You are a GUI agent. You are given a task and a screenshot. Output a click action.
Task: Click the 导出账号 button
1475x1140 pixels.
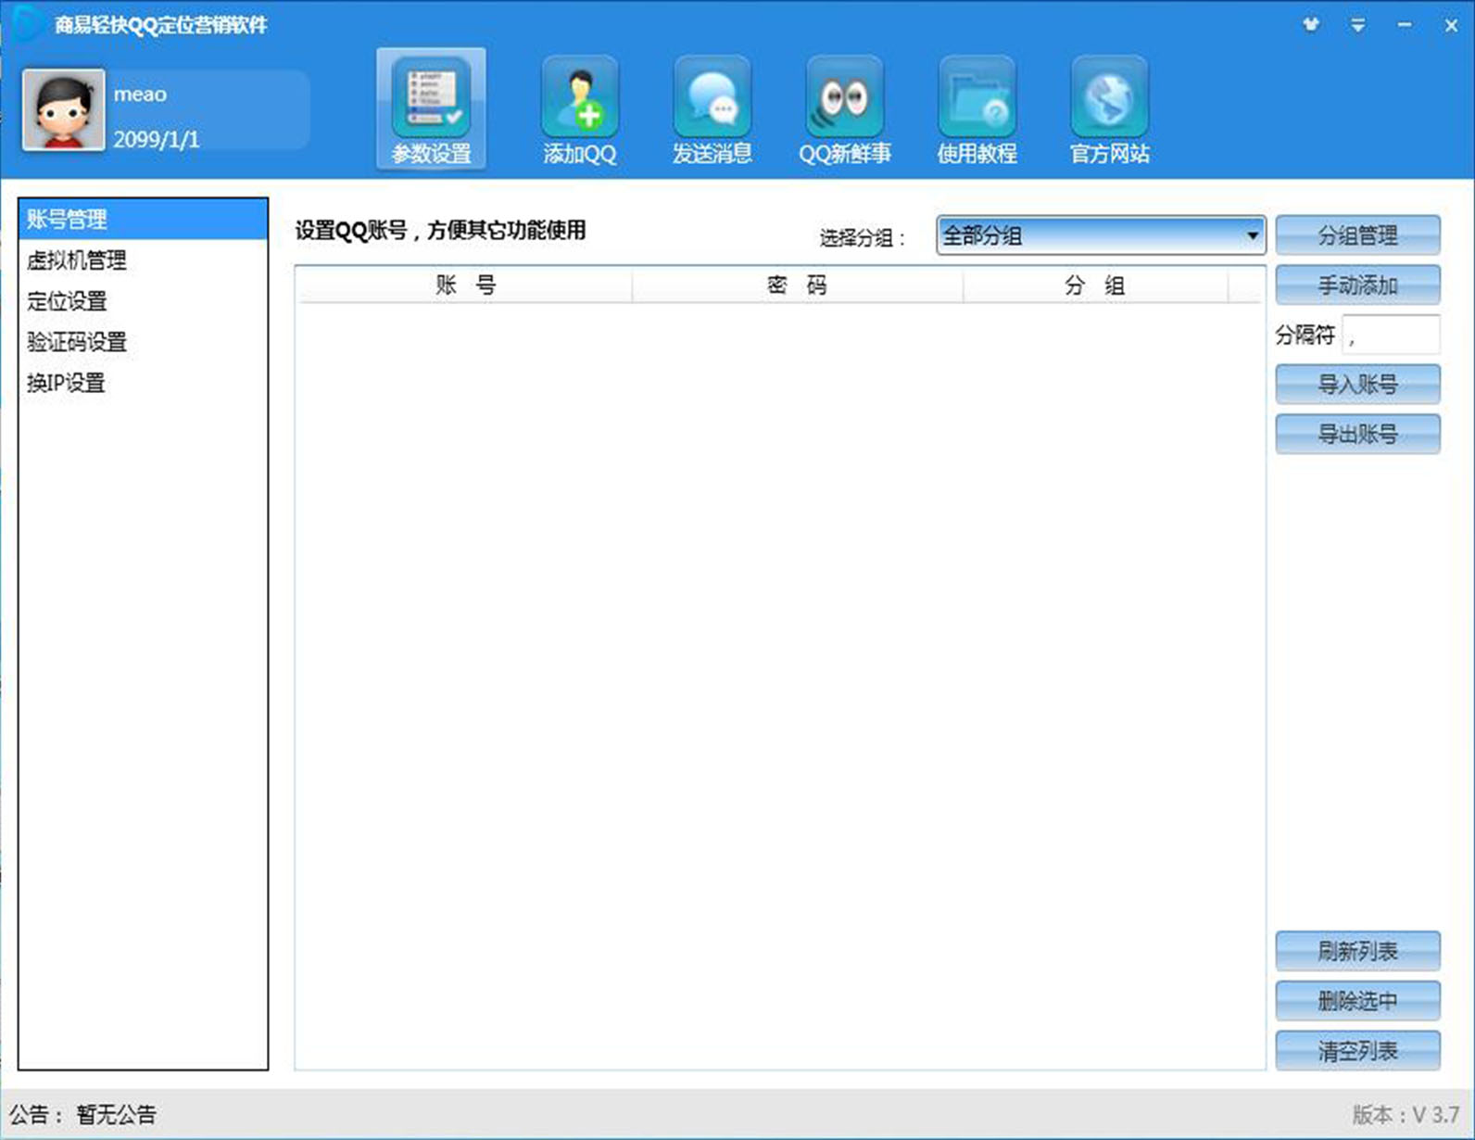(1357, 434)
